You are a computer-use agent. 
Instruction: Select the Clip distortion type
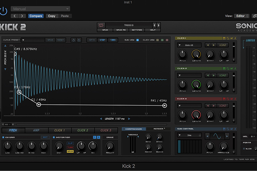point(70,143)
